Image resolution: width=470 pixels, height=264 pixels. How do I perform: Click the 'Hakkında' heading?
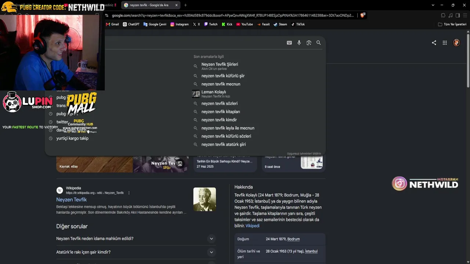tap(243, 187)
